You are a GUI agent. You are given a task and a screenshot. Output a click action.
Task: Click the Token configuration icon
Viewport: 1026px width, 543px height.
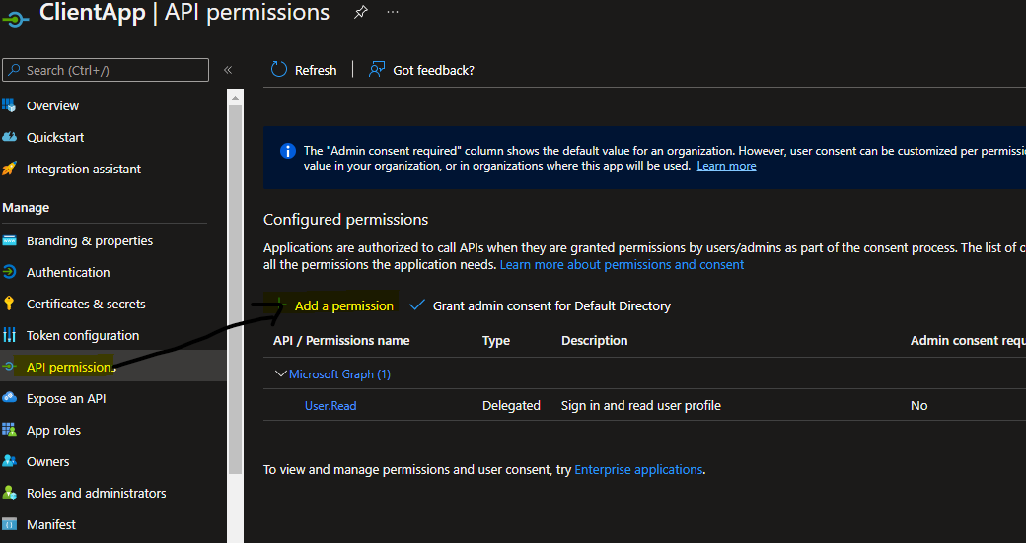(x=10, y=335)
